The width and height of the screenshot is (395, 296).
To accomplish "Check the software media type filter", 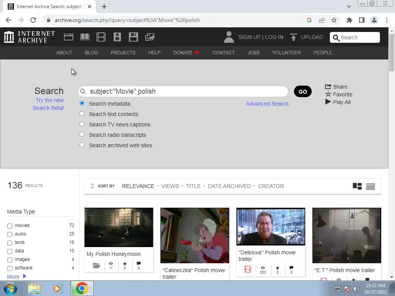I will coord(10,268).
